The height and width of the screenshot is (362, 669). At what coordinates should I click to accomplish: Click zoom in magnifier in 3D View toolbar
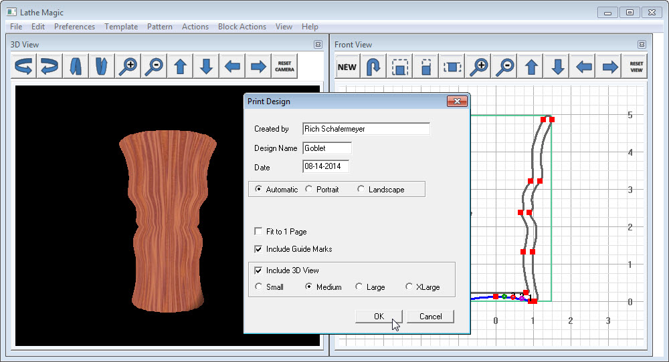point(128,67)
